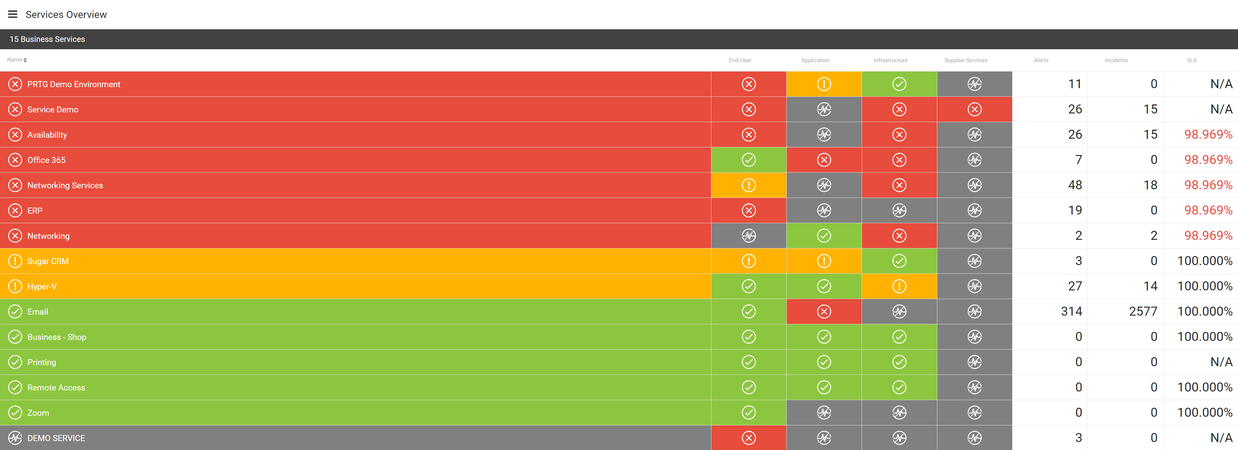Click the warning icon on Sugar CRM

coord(15,261)
